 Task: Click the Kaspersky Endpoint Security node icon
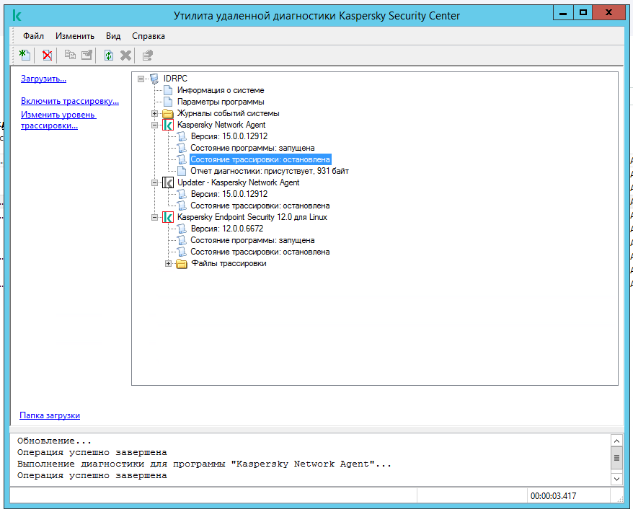[168, 217]
